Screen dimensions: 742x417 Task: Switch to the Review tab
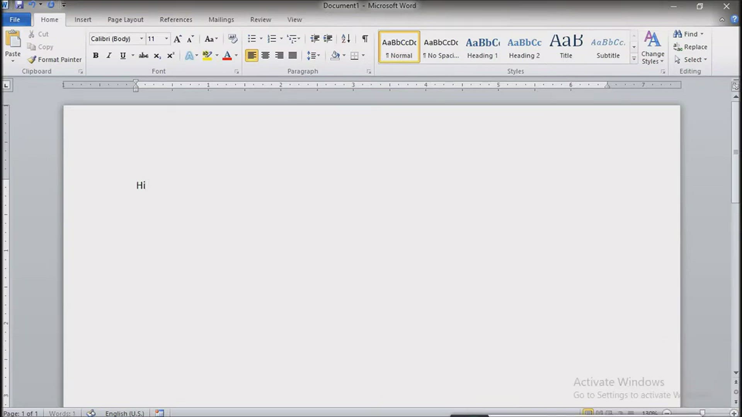click(x=260, y=19)
